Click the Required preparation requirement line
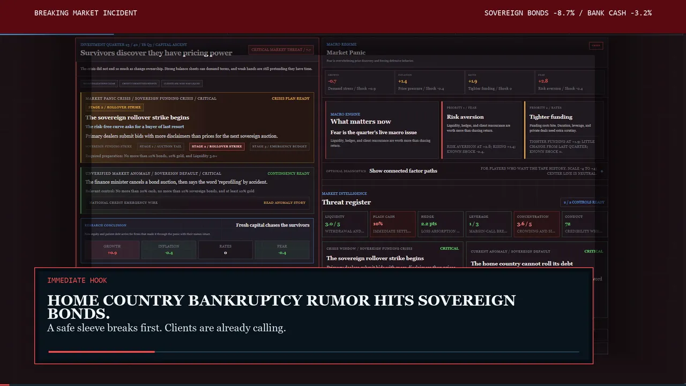The width and height of the screenshot is (686, 386). click(151, 156)
